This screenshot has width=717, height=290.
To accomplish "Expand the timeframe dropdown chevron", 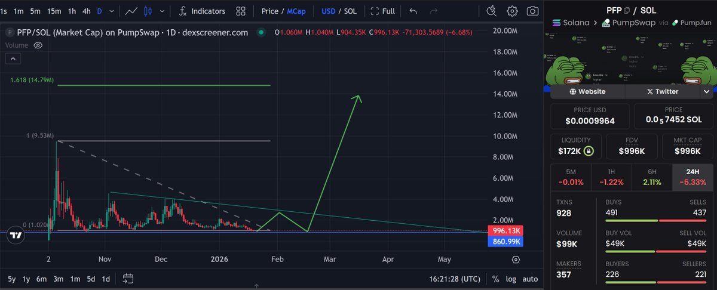I will 111,11.
